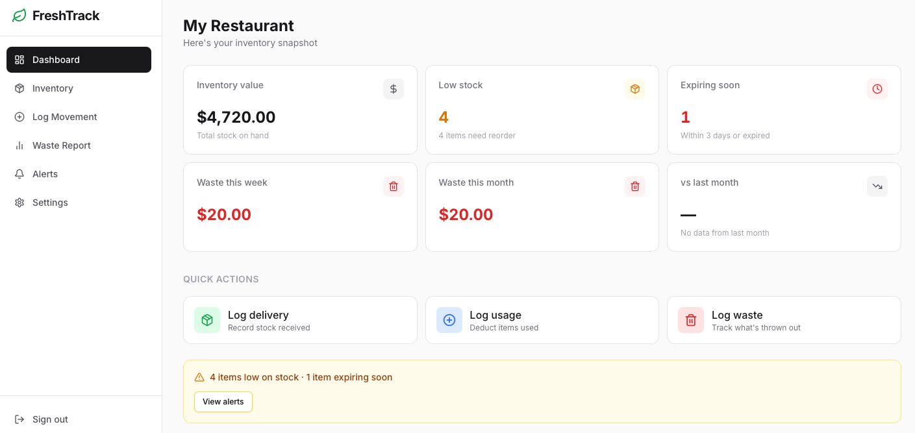
Task: Click the trash icon on Waste this month card
Action: [x=635, y=186]
